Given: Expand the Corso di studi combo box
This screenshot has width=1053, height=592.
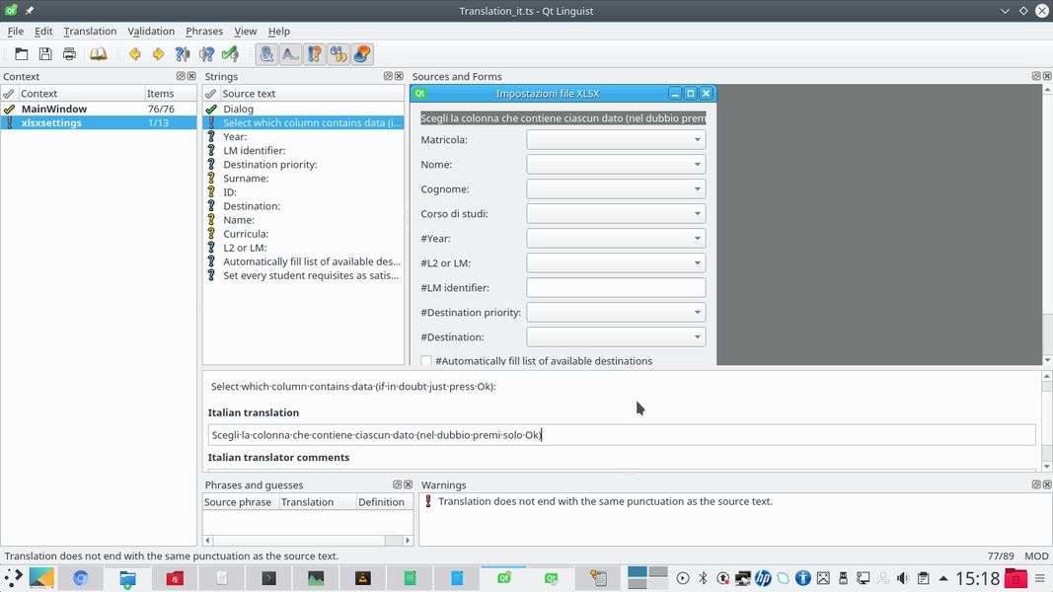Looking at the screenshot, I should 616,213.
